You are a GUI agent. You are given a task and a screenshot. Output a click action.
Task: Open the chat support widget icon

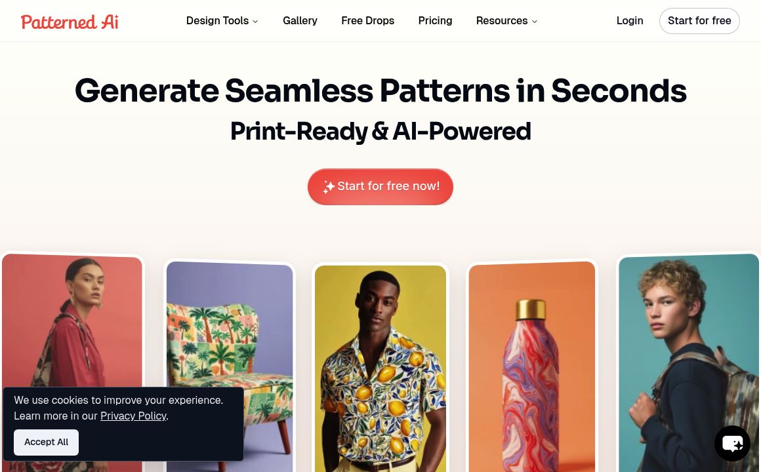tap(732, 443)
